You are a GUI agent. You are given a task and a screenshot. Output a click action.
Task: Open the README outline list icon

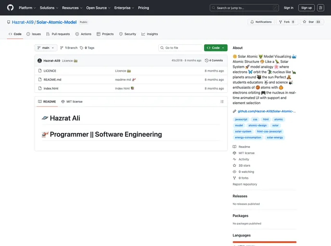pyautogui.click(x=222, y=102)
